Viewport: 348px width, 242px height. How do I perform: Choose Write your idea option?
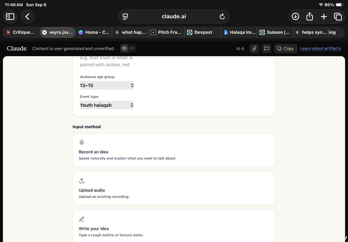click(x=174, y=226)
